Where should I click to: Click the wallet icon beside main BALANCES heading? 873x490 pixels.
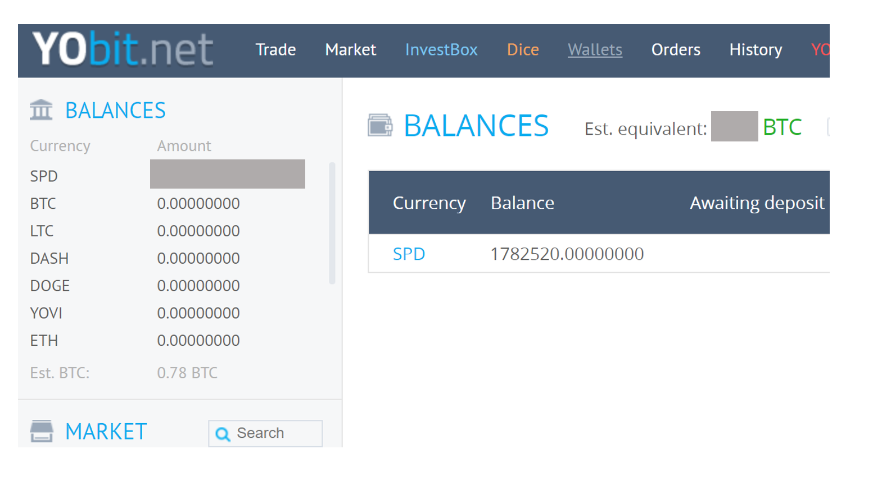[380, 125]
